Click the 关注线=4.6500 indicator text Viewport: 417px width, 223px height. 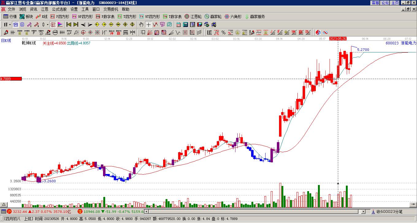54,43
